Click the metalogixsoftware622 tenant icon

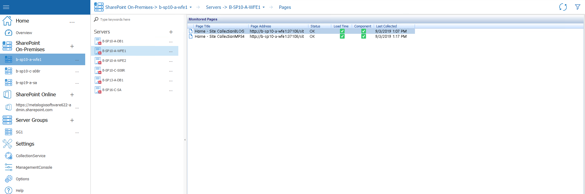pyautogui.click(x=9, y=107)
